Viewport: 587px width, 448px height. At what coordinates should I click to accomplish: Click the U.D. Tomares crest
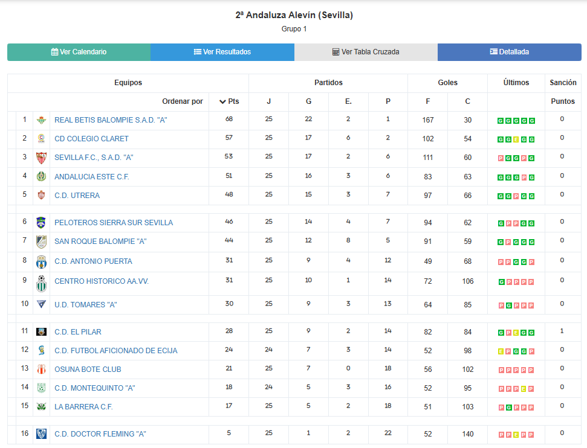click(x=41, y=304)
